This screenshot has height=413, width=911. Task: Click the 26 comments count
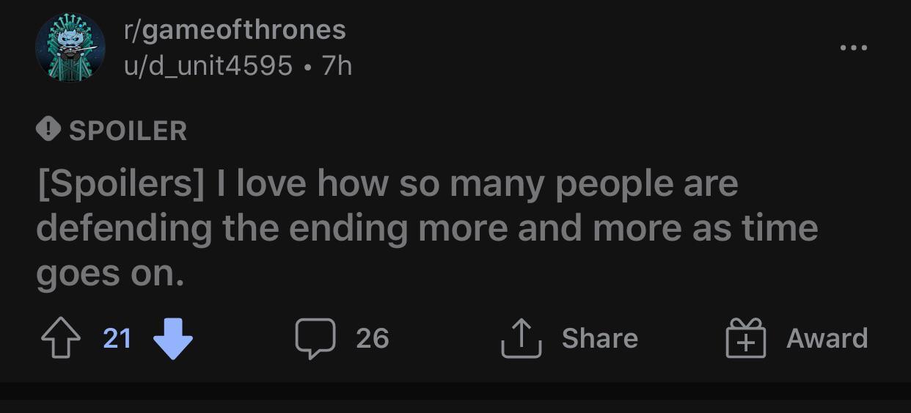372,338
